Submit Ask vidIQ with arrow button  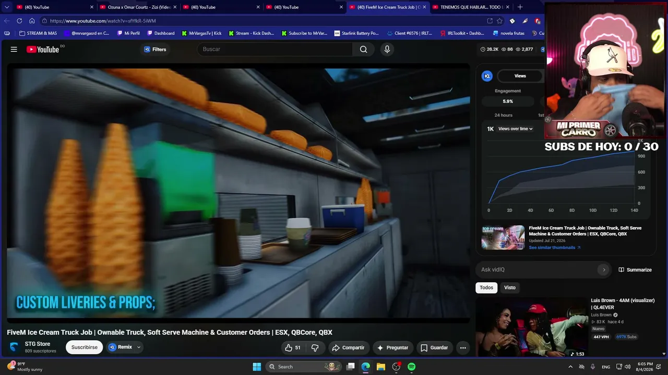coord(604,270)
